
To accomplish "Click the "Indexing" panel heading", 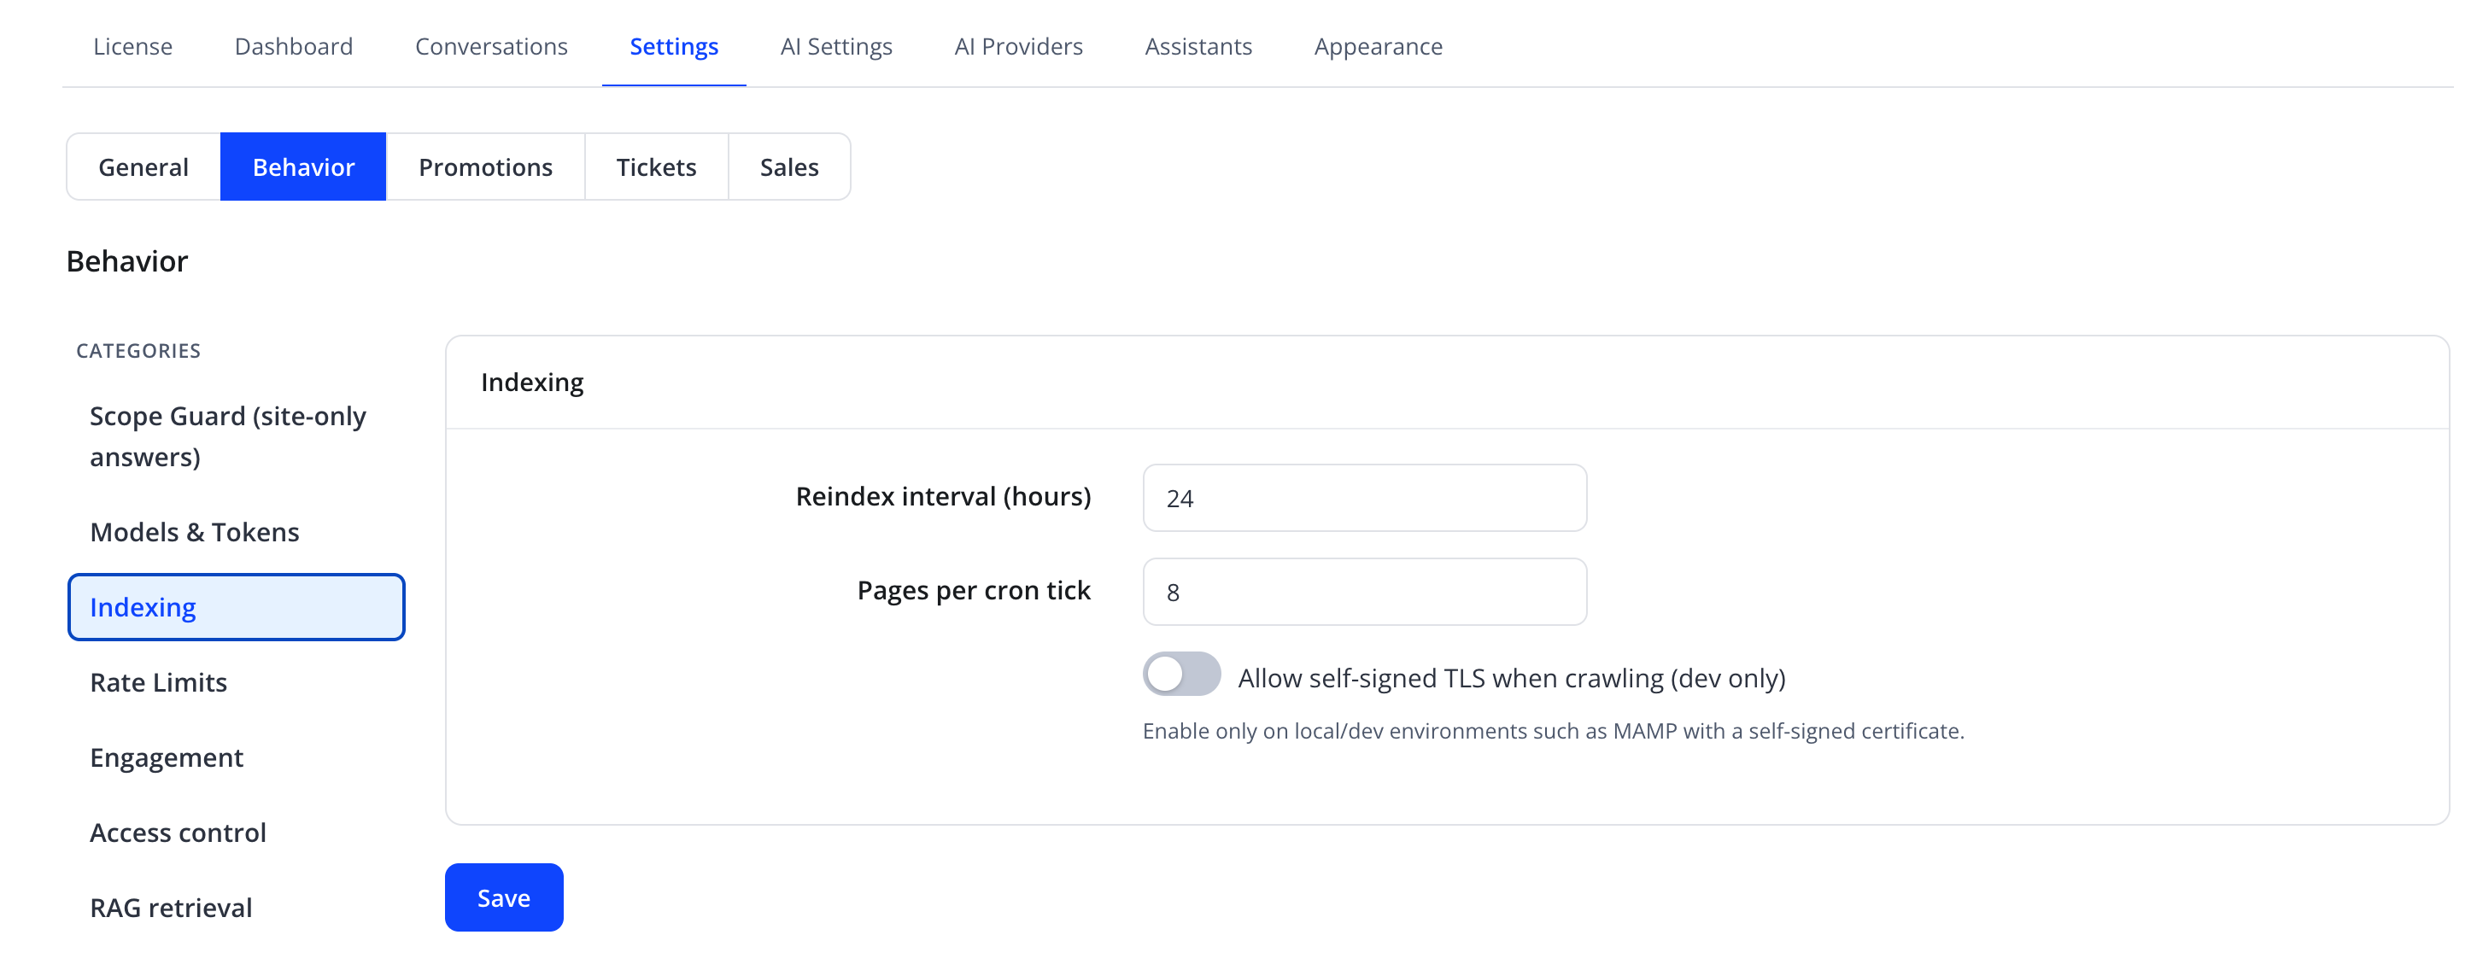I will click(532, 382).
